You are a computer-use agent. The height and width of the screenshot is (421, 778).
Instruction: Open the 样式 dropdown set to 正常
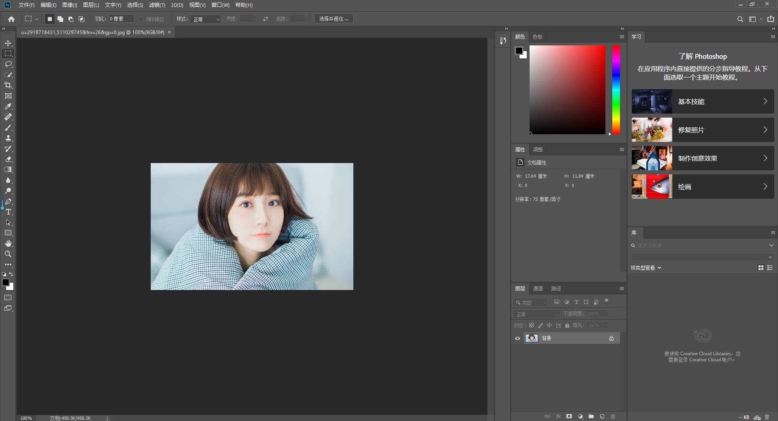pyautogui.click(x=205, y=19)
